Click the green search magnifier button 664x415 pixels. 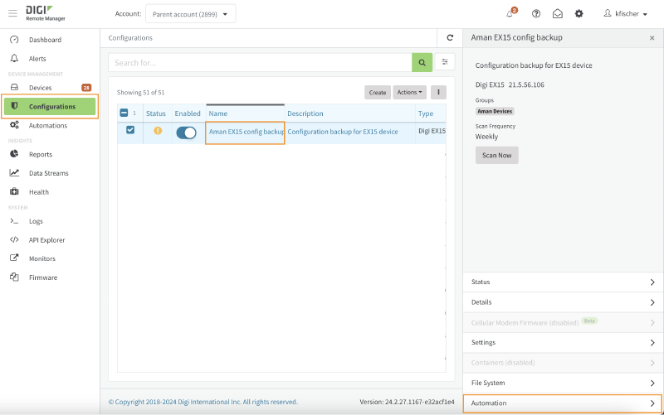[x=422, y=63]
